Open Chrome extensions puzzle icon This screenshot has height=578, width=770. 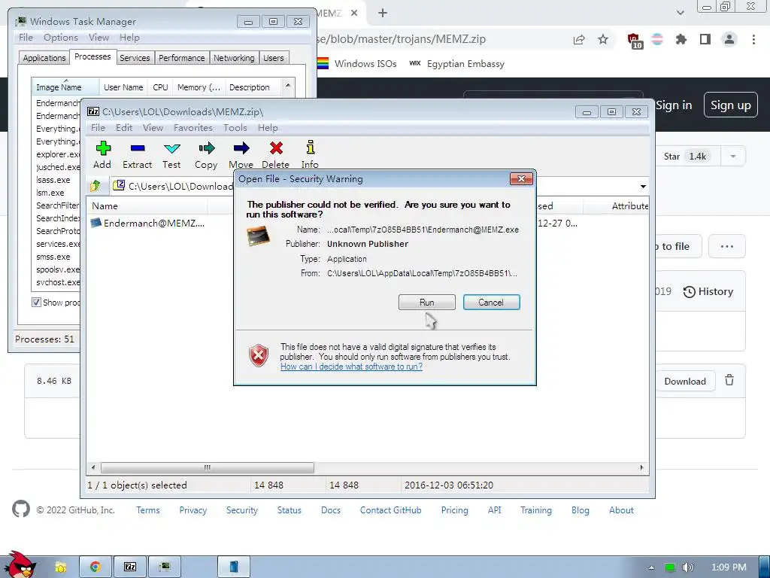tap(681, 39)
